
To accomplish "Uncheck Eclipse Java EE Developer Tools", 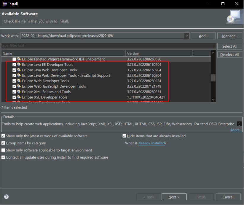I will tap(14, 64).
